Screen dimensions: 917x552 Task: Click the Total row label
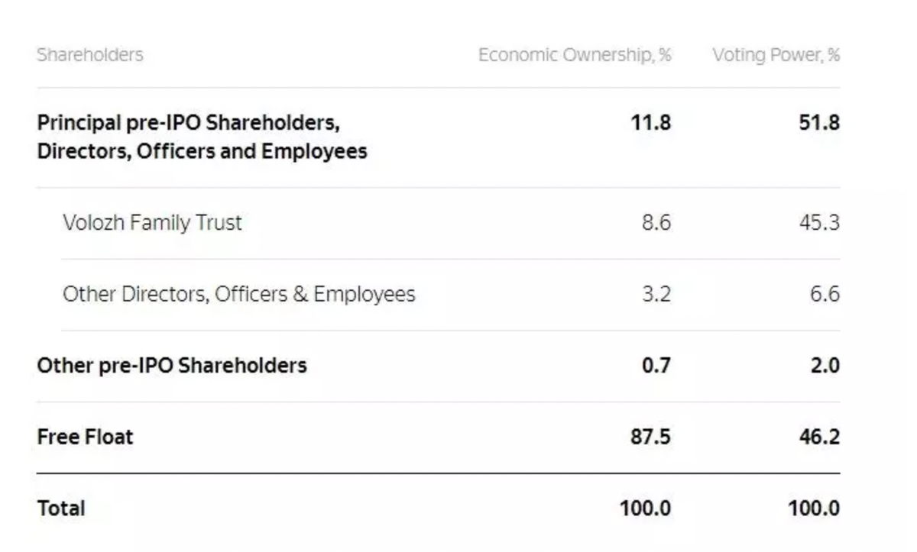pos(61,508)
